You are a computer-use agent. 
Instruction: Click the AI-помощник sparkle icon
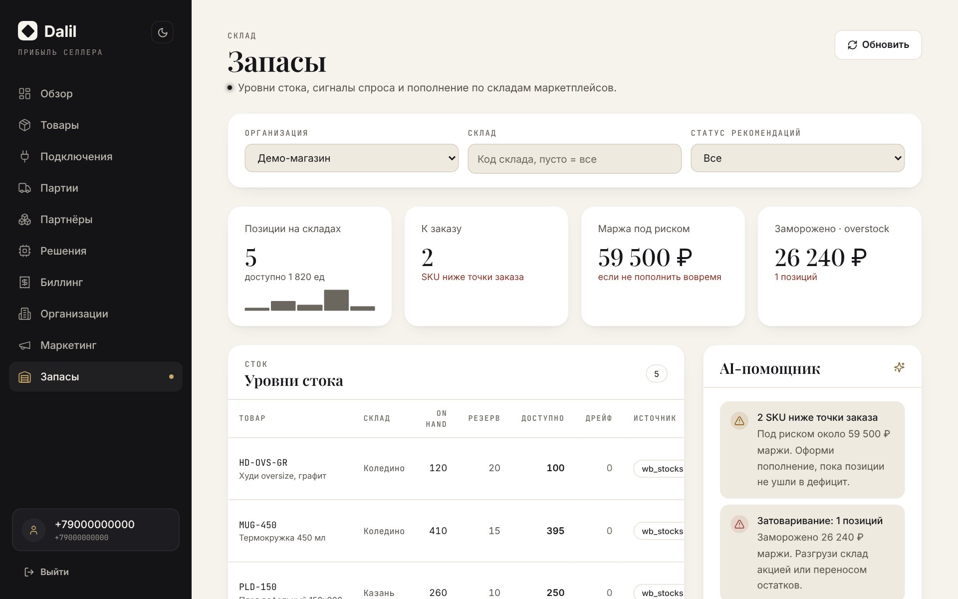(x=899, y=367)
